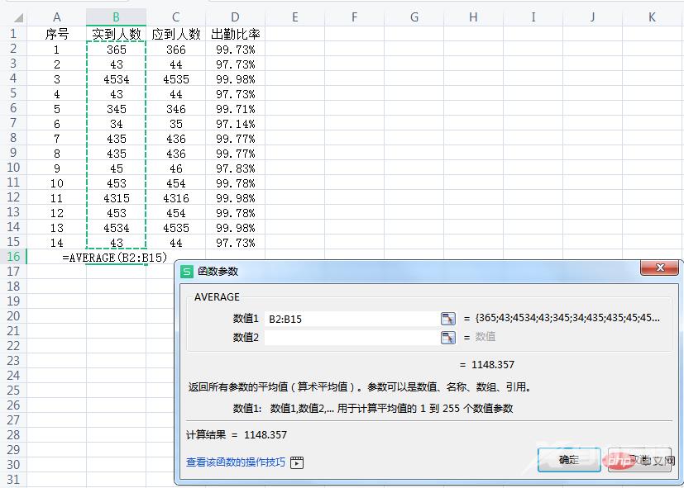
Task: Select row 1 header
Action: point(13,34)
